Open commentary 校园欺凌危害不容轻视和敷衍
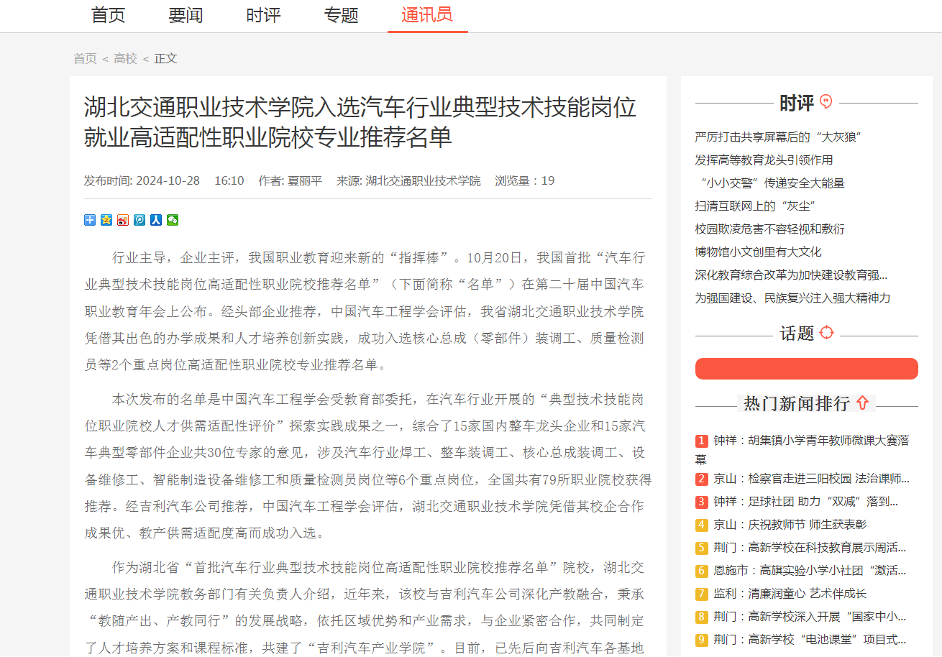The height and width of the screenshot is (657, 942). (x=769, y=229)
